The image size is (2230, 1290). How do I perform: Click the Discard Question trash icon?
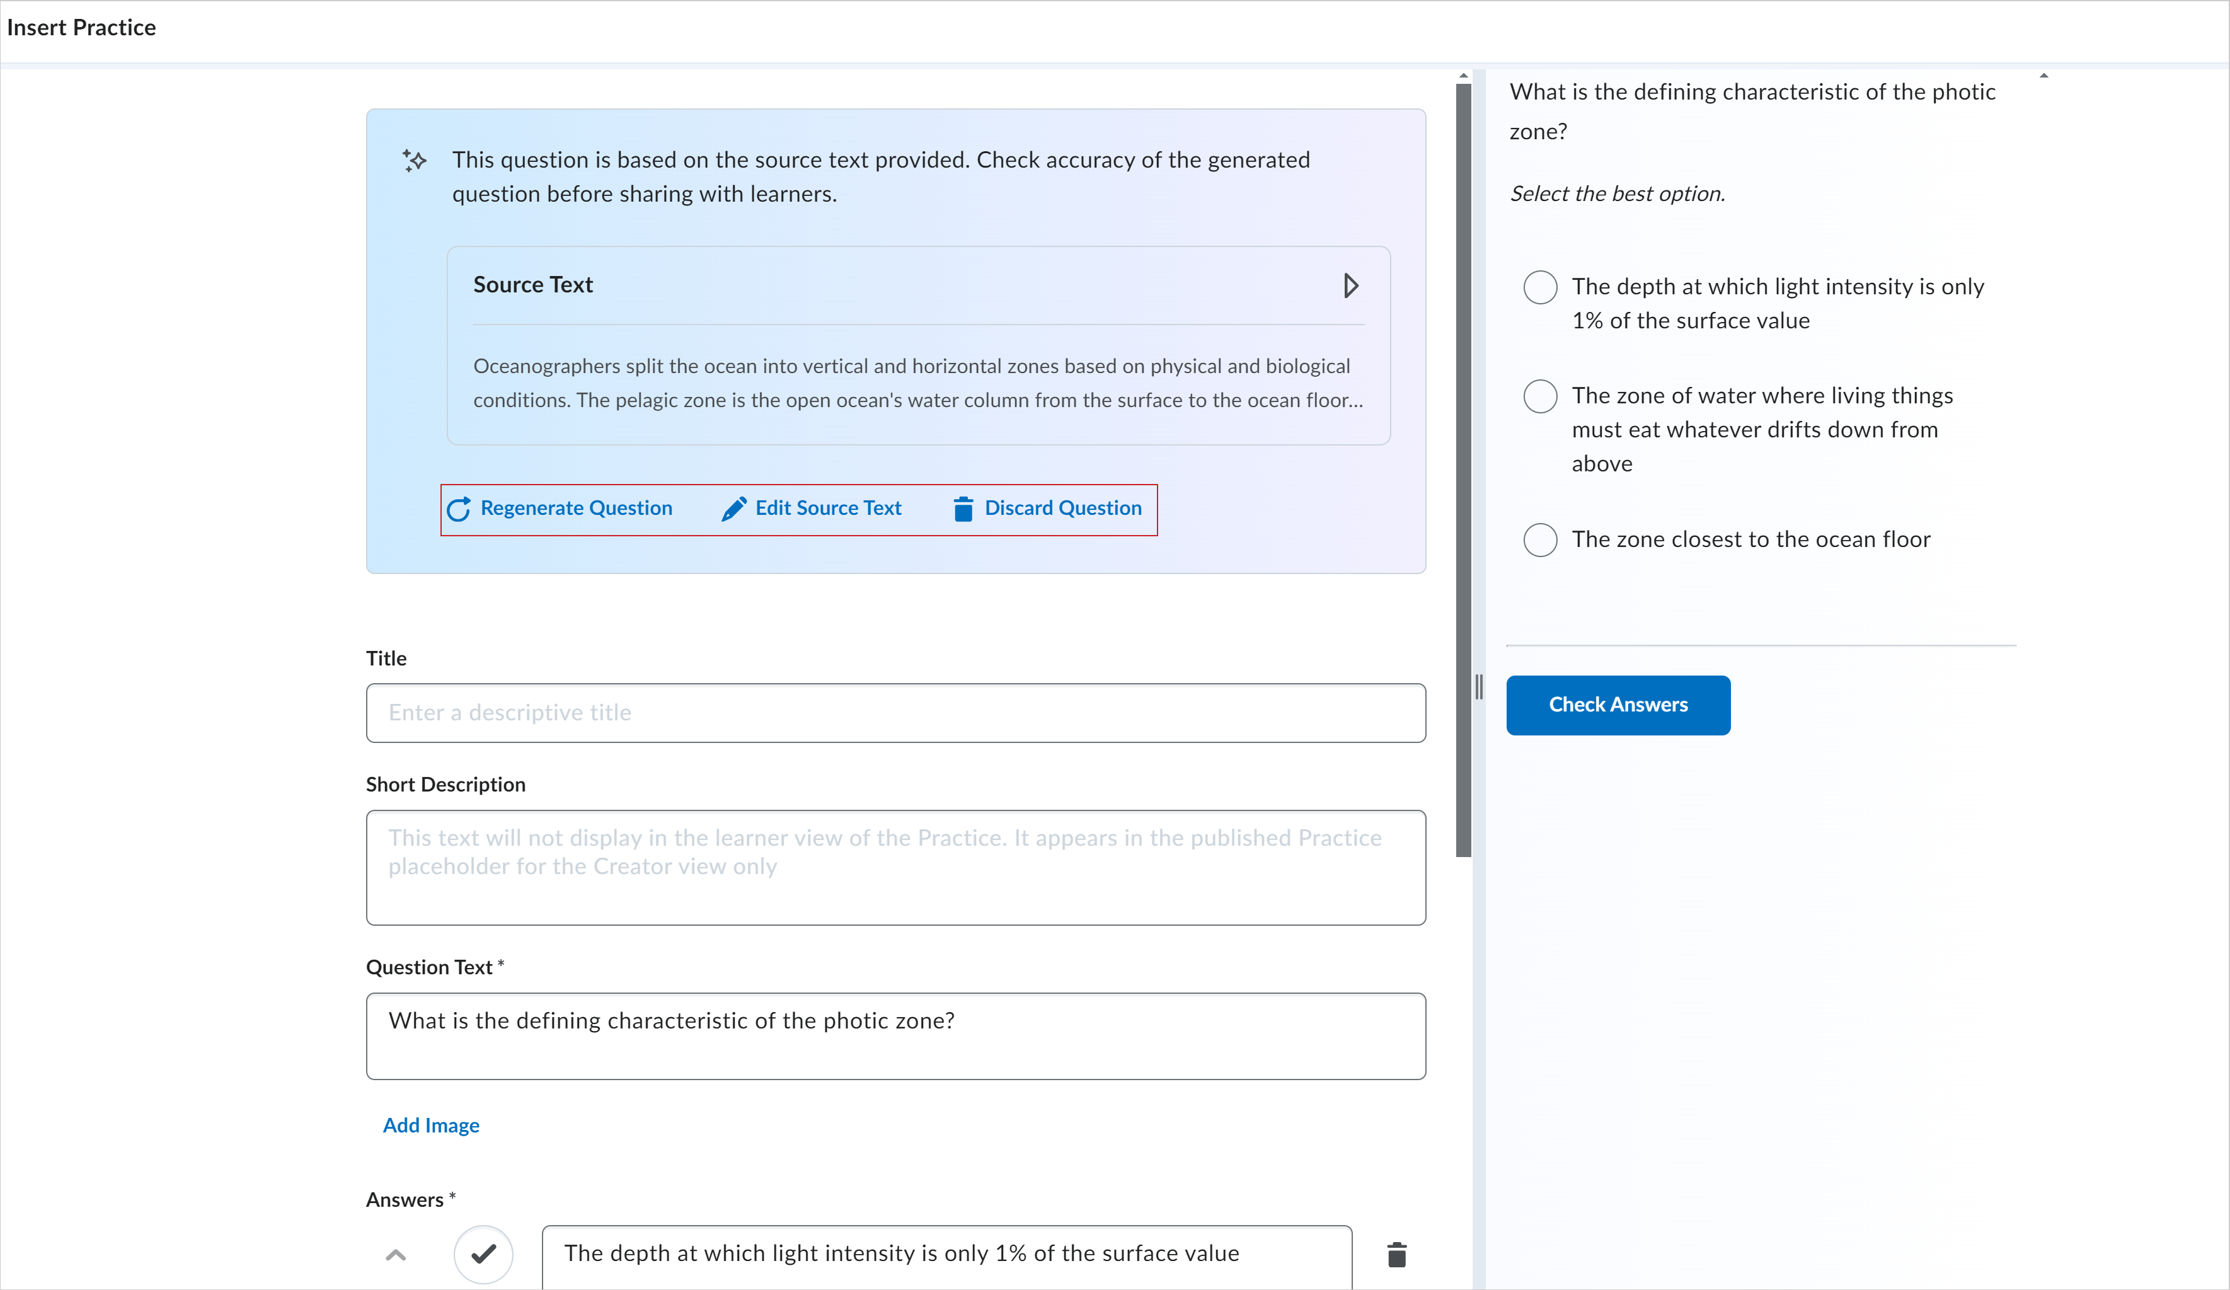[x=963, y=509]
